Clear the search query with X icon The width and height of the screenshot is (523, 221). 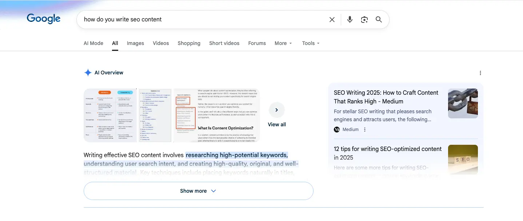pyautogui.click(x=332, y=20)
